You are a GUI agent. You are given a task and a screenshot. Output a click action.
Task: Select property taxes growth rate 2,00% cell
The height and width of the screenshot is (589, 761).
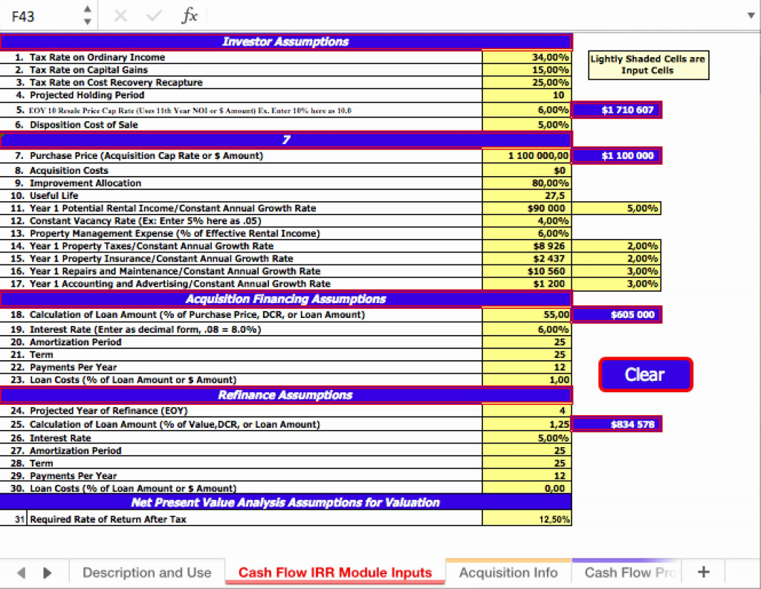[x=617, y=246]
